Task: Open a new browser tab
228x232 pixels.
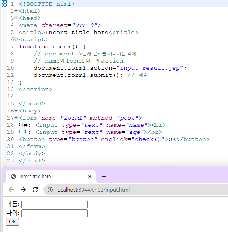Action: click(x=104, y=177)
